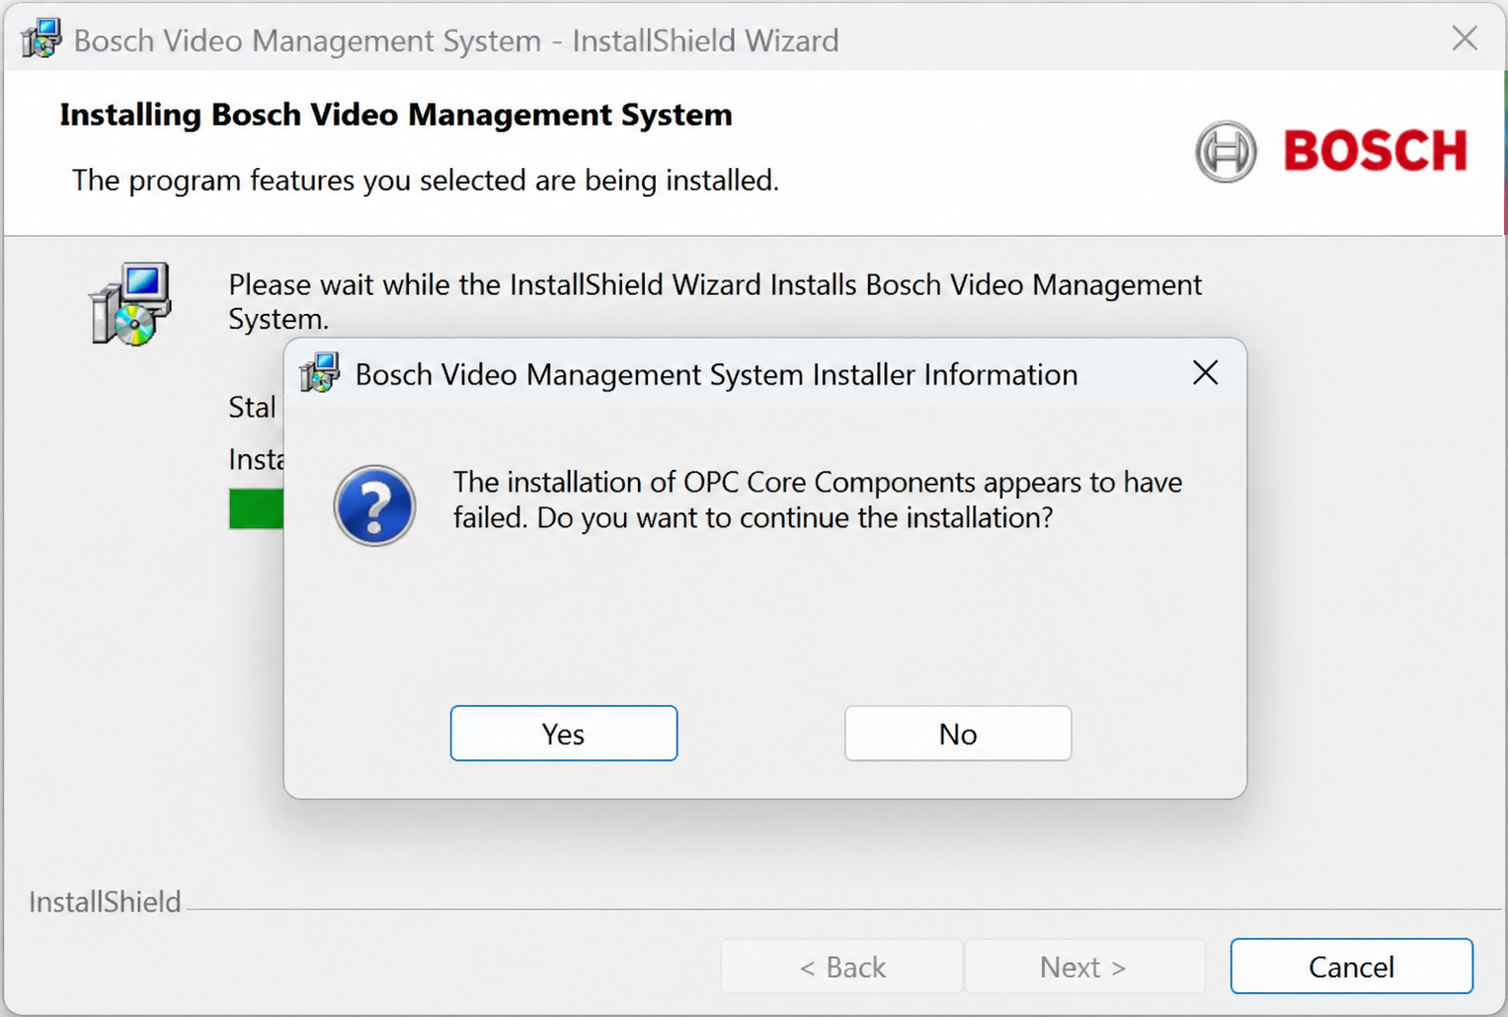Click the installer icon in the dialog title bar

[x=320, y=373]
